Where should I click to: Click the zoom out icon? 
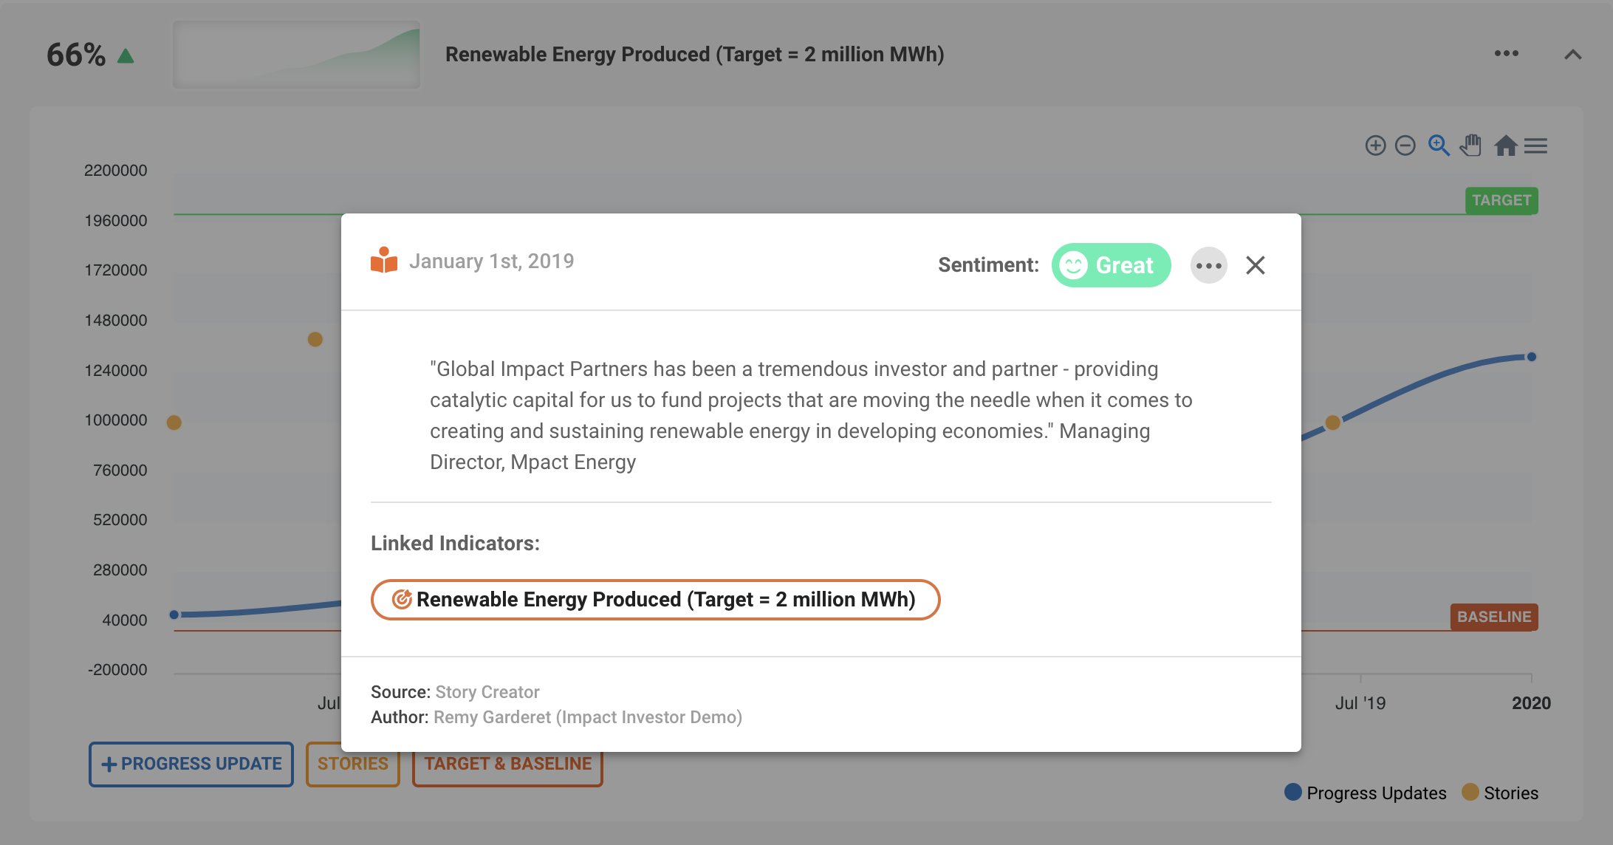(x=1405, y=145)
